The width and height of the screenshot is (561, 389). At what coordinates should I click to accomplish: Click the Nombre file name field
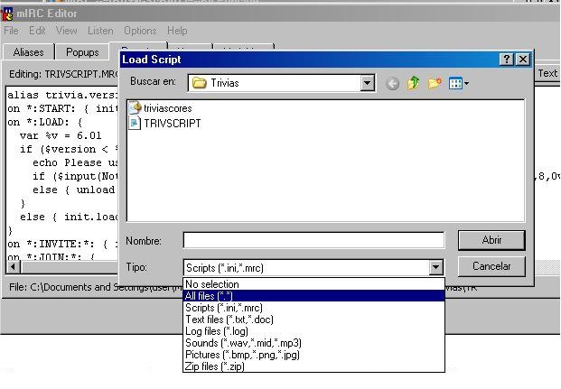[x=313, y=240]
